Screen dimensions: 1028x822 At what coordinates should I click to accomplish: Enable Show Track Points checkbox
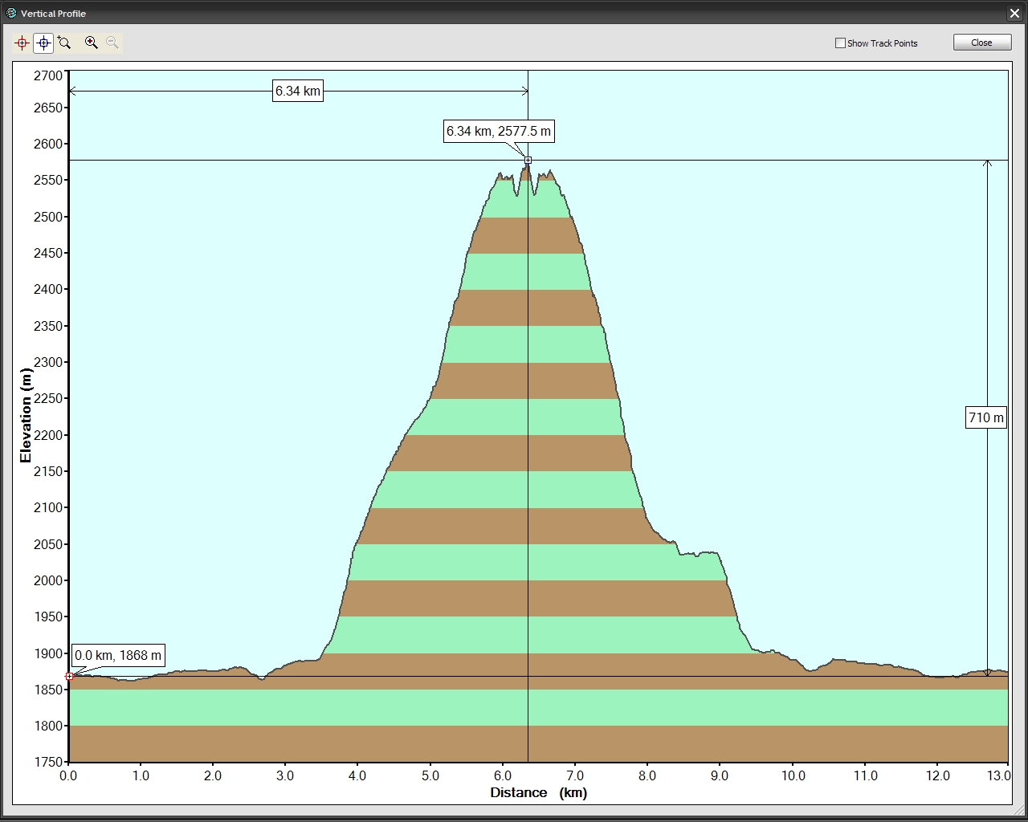tap(841, 43)
